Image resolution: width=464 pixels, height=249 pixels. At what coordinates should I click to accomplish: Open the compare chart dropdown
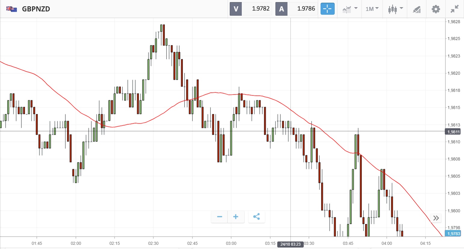[x=350, y=9]
